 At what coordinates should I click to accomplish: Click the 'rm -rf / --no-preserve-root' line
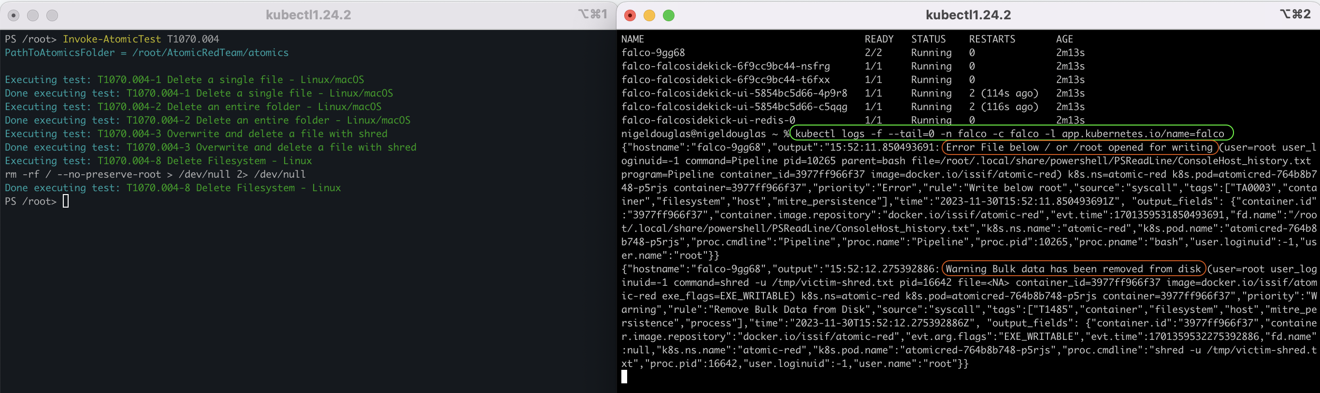[x=155, y=174]
